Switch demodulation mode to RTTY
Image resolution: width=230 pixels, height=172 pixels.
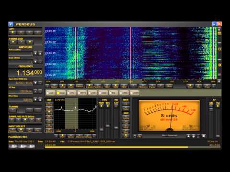click(82, 93)
